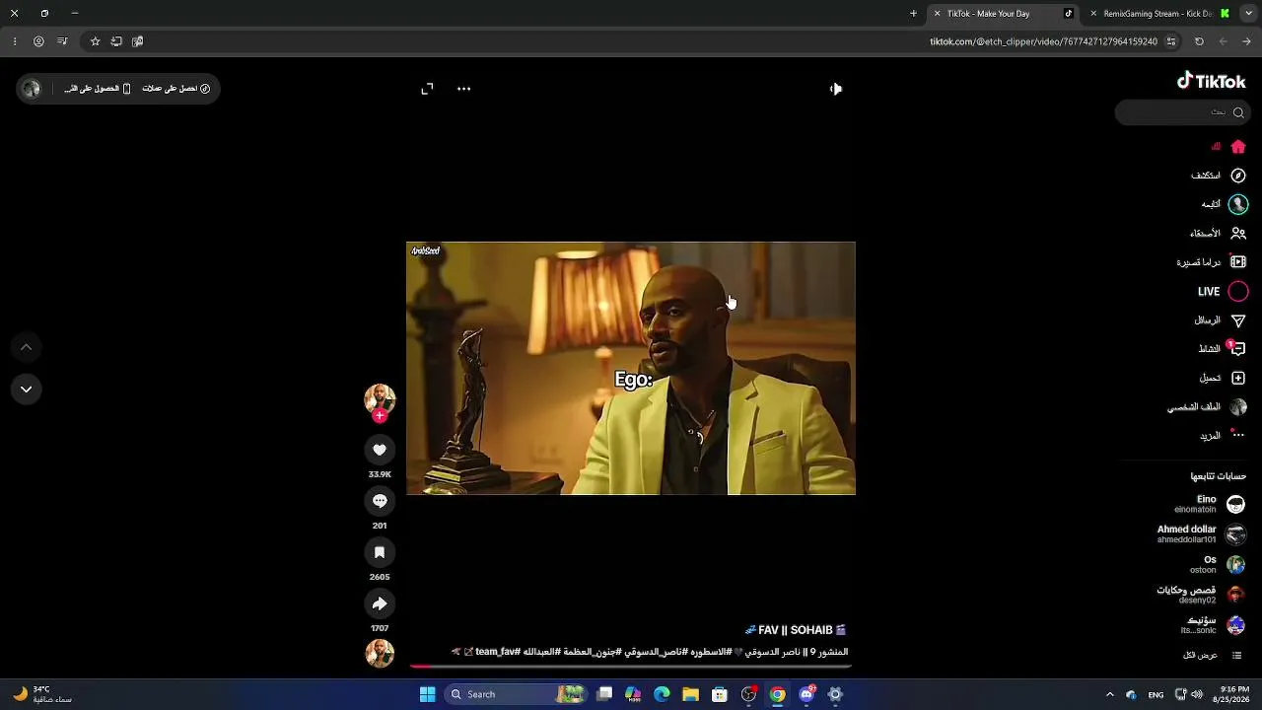Toggle fullscreen mode for the video
Viewport: 1262px width, 710px height.
[427, 89]
